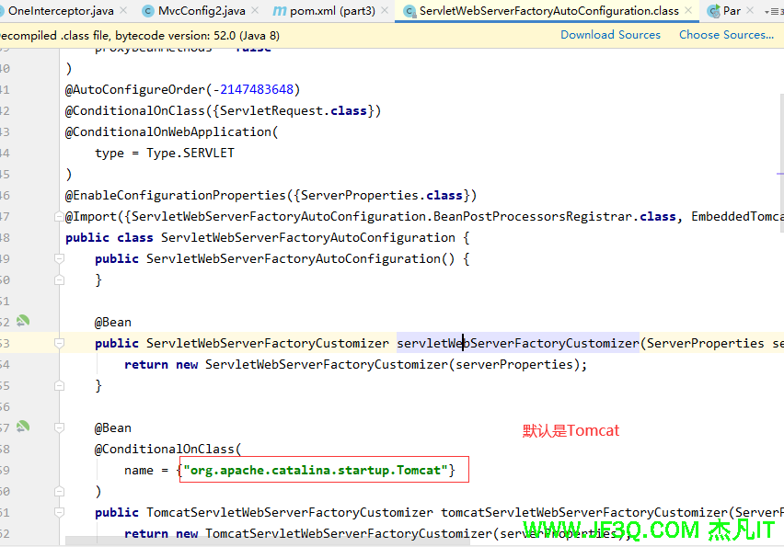This screenshot has width=784, height=547.
Task: Switch to the OneInterceptor.java tab
Action: (61, 11)
